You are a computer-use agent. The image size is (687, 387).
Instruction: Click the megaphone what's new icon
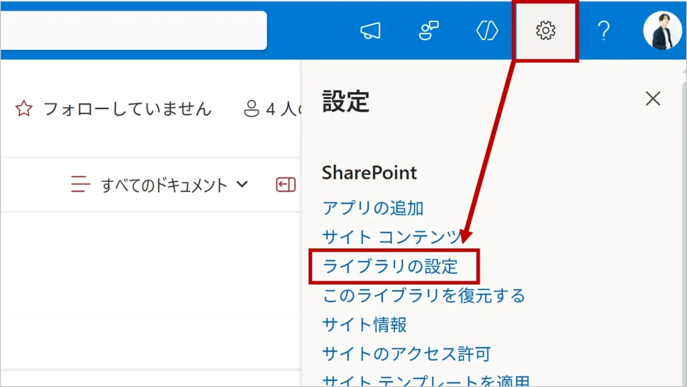click(370, 31)
